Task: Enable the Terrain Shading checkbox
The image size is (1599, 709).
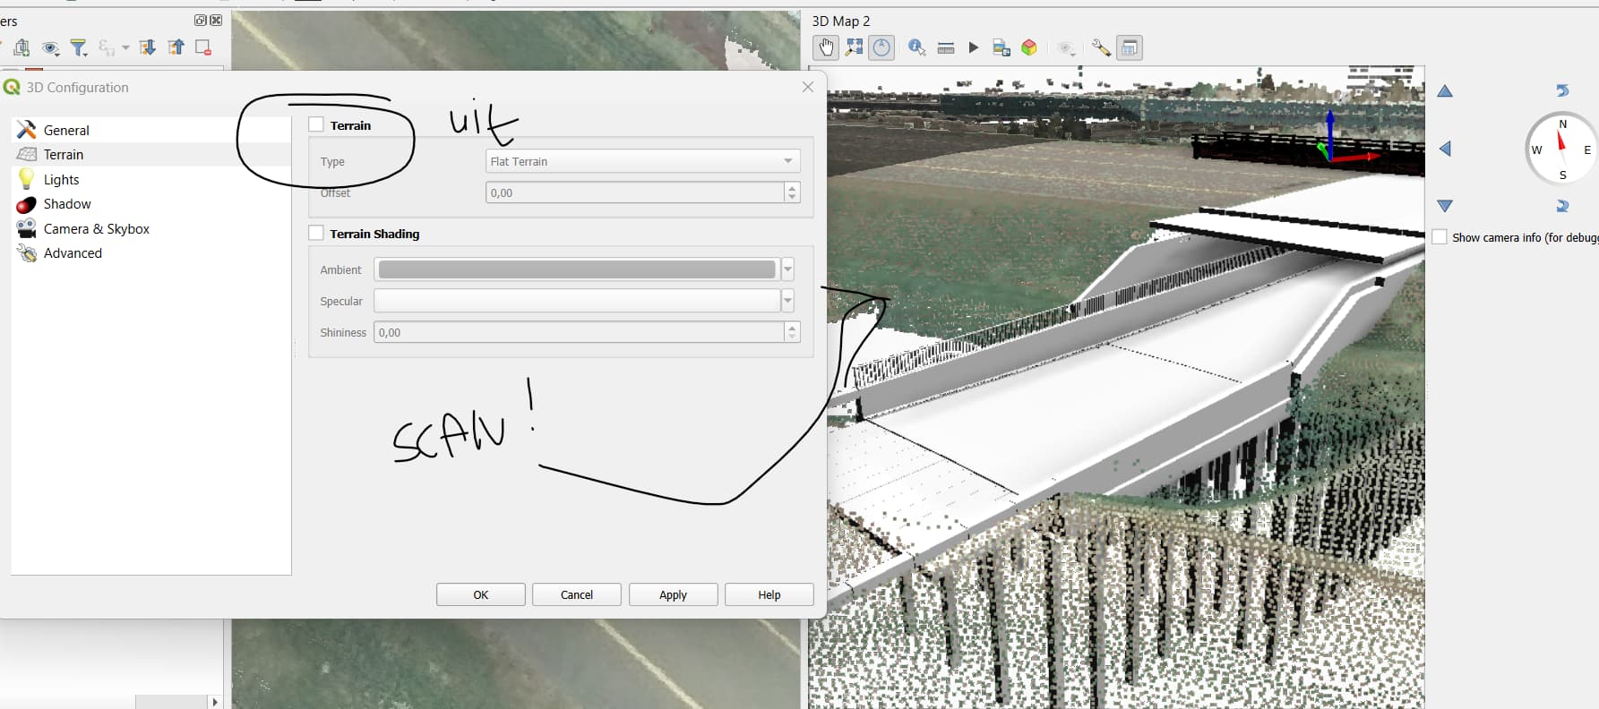Action: tap(316, 234)
